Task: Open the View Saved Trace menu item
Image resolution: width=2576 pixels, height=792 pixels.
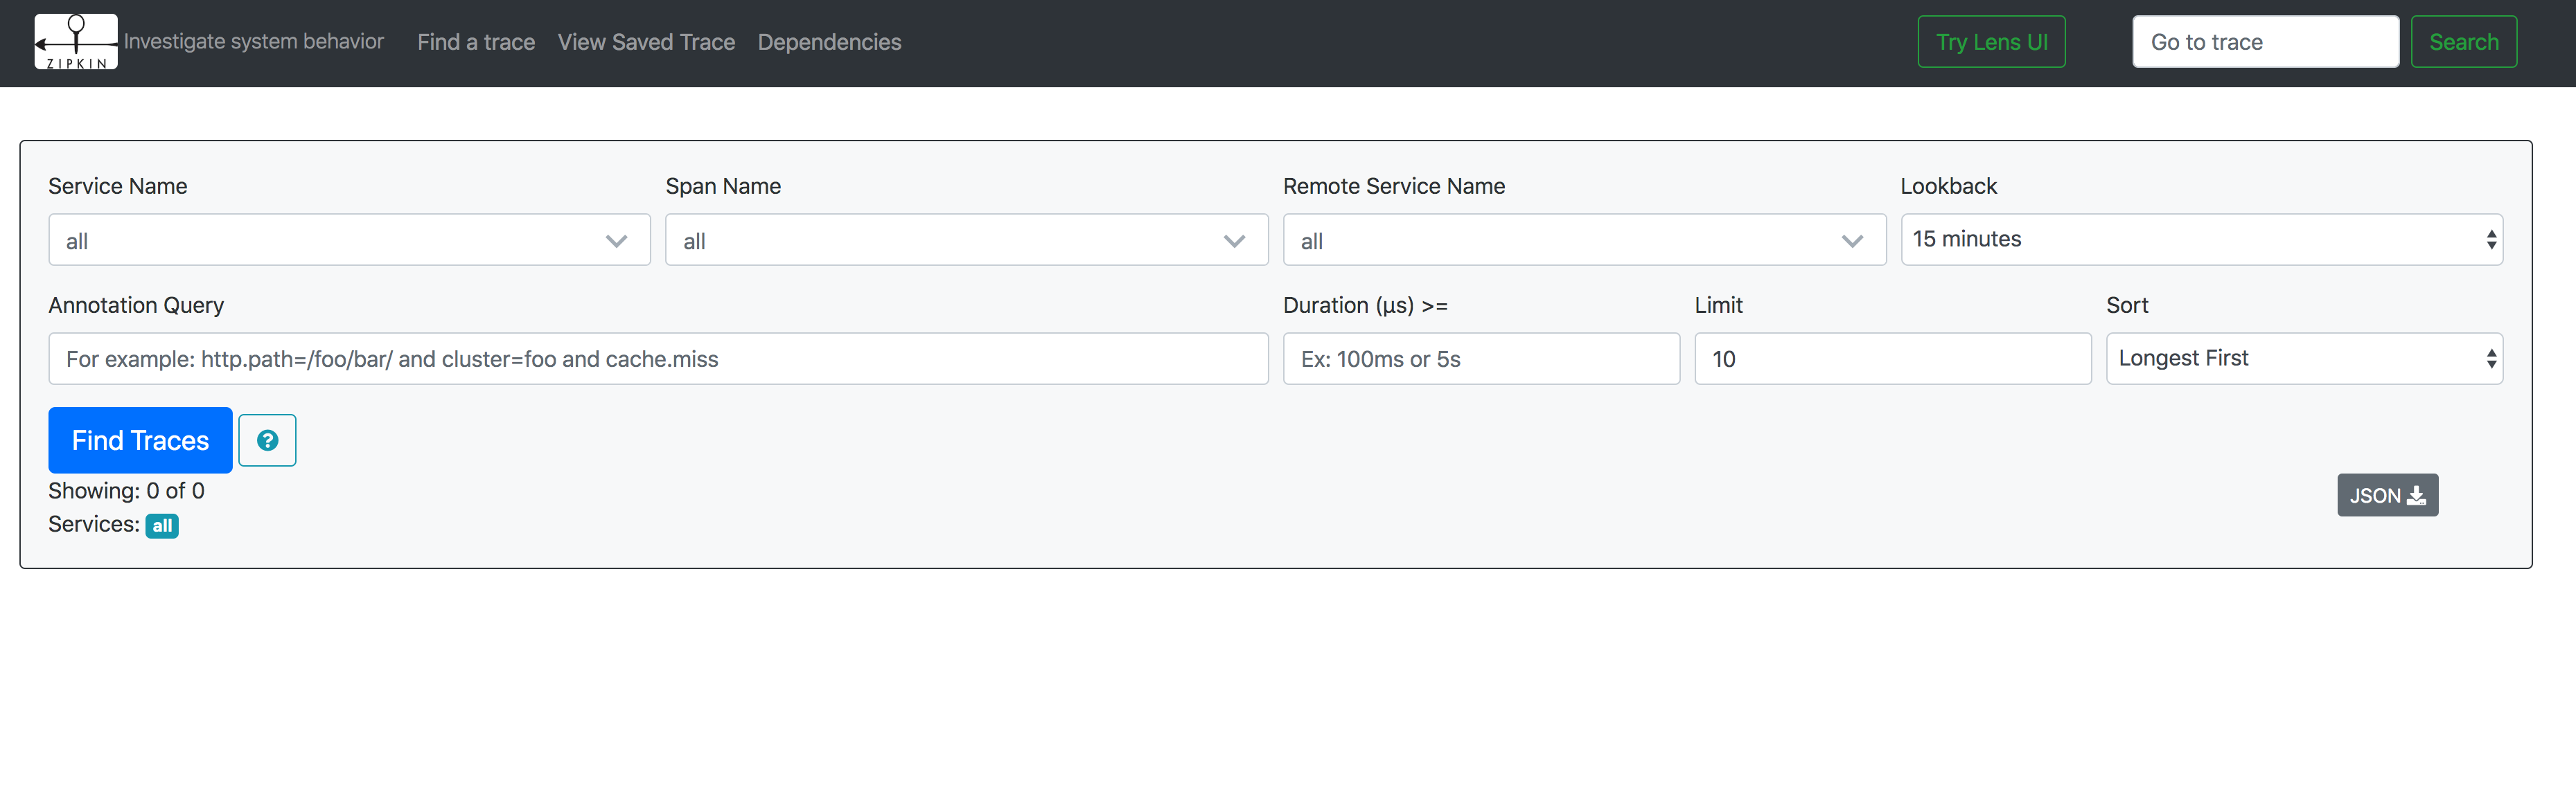Action: click(x=646, y=41)
